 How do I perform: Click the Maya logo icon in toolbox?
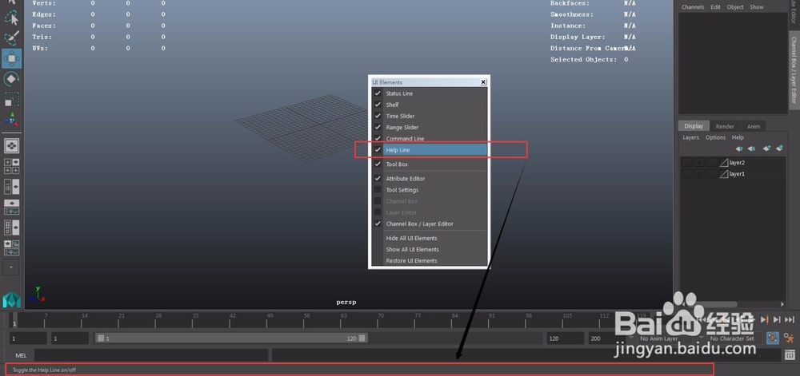click(12, 299)
